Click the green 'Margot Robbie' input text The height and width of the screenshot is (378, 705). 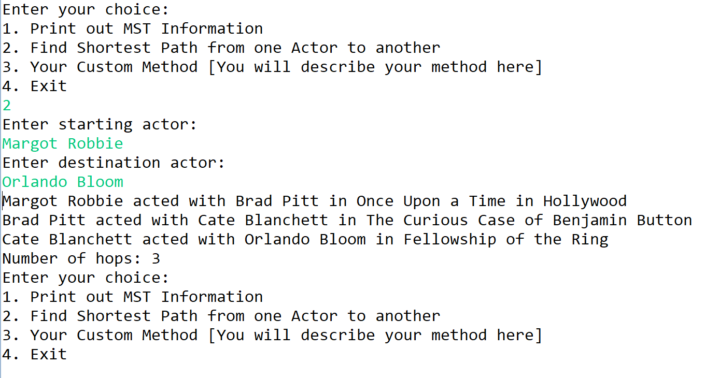click(x=63, y=143)
